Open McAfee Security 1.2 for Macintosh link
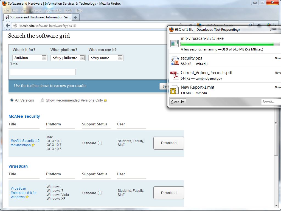The height and width of the screenshot is (211, 281). click(x=25, y=143)
